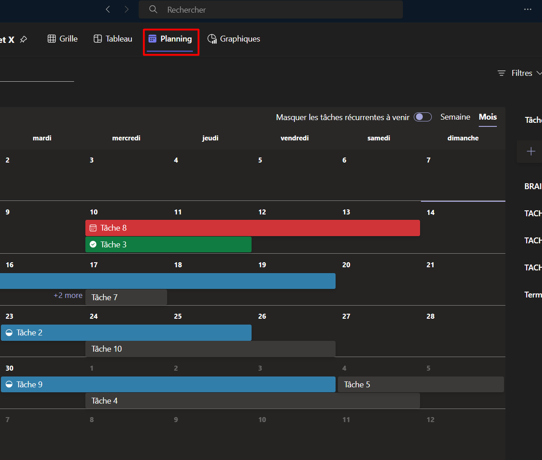Click the plus icon to add task
The image size is (542, 460).
point(531,151)
